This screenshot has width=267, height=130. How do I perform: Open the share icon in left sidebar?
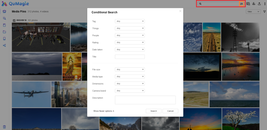(x=4, y=45)
